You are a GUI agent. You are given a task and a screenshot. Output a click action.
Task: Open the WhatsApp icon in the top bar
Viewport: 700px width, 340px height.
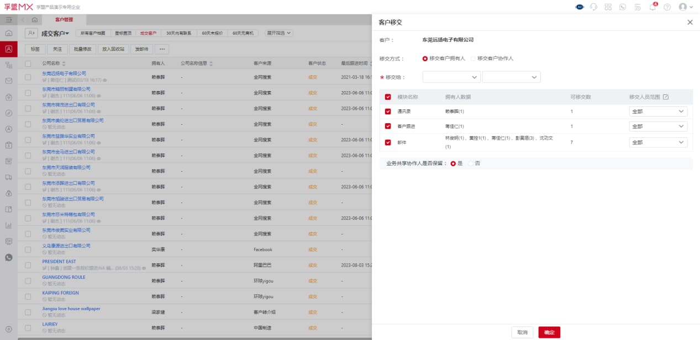pyautogui.click(x=623, y=7)
